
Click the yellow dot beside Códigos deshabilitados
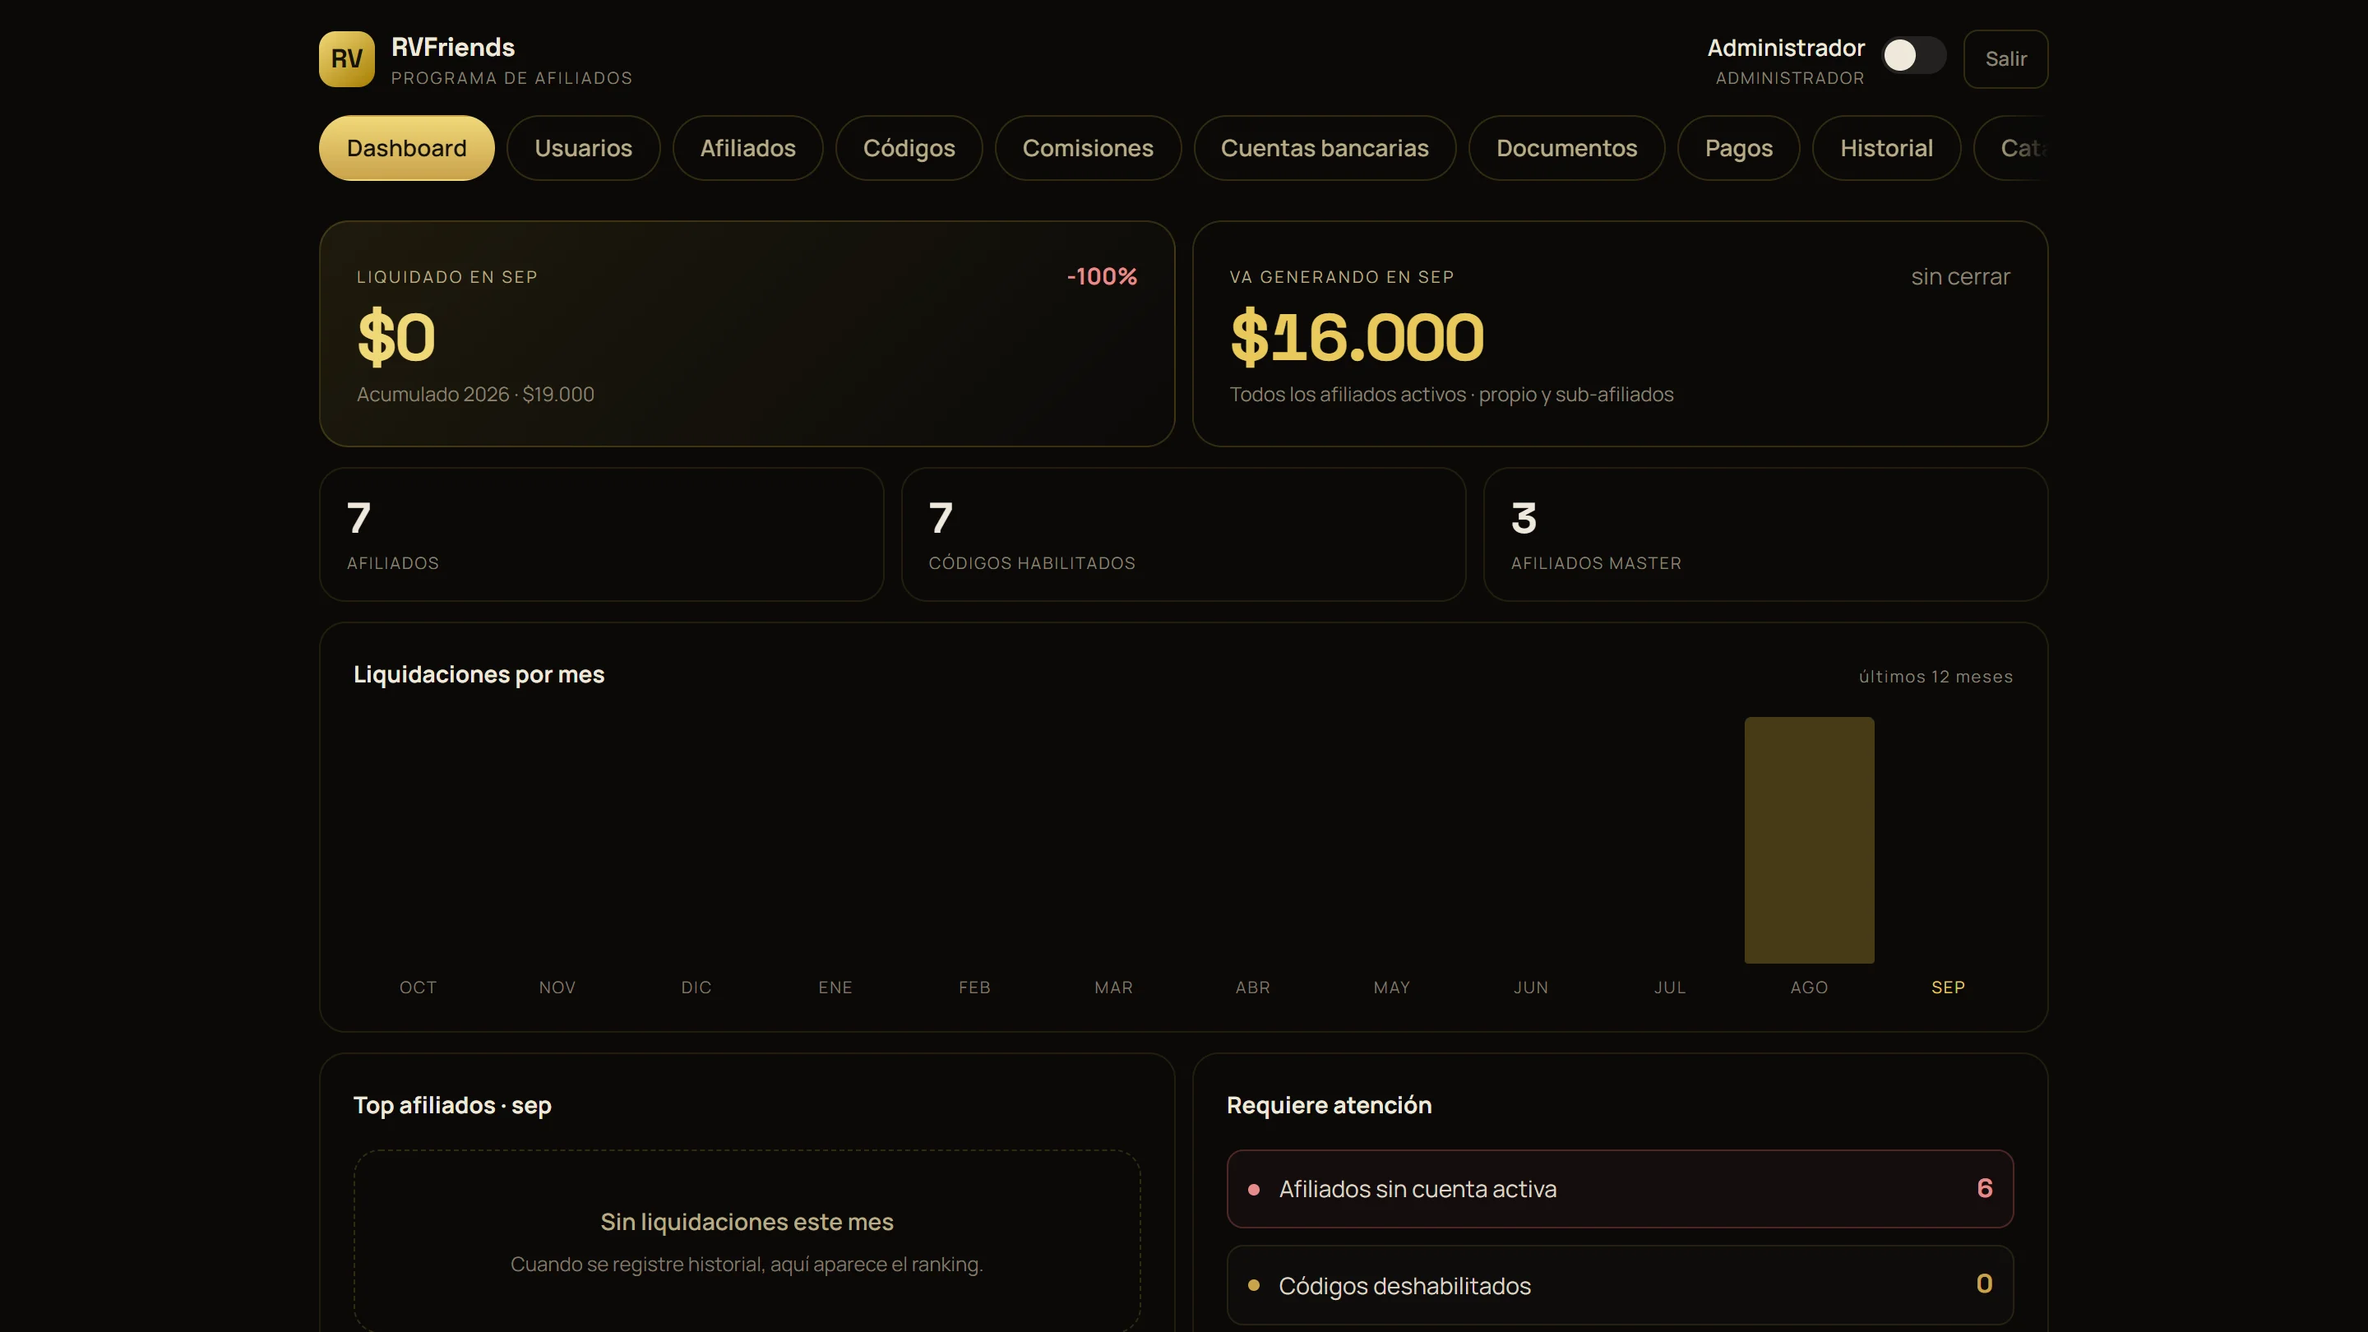click(1254, 1285)
